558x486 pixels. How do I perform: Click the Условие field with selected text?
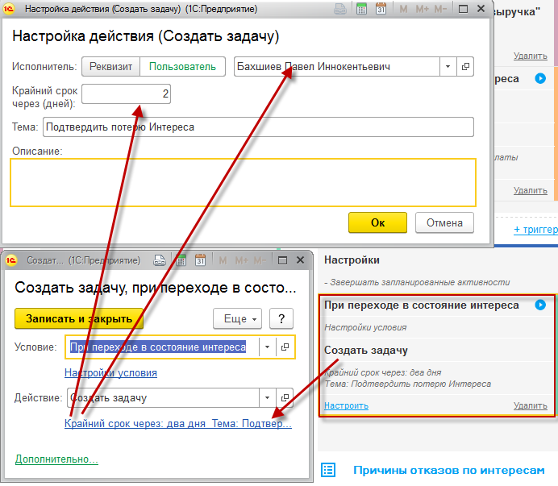tap(162, 347)
